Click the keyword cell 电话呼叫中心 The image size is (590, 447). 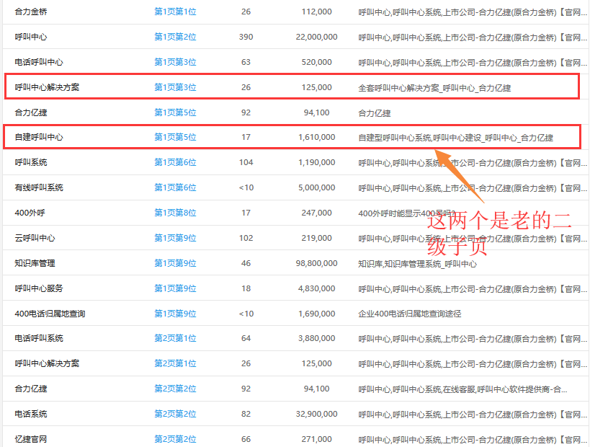click(39, 62)
